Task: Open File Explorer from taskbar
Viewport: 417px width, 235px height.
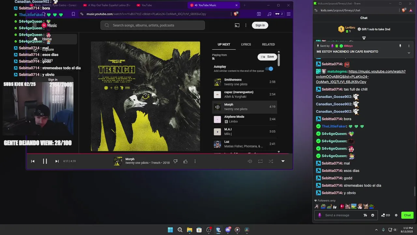Action: [x=189, y=230]
